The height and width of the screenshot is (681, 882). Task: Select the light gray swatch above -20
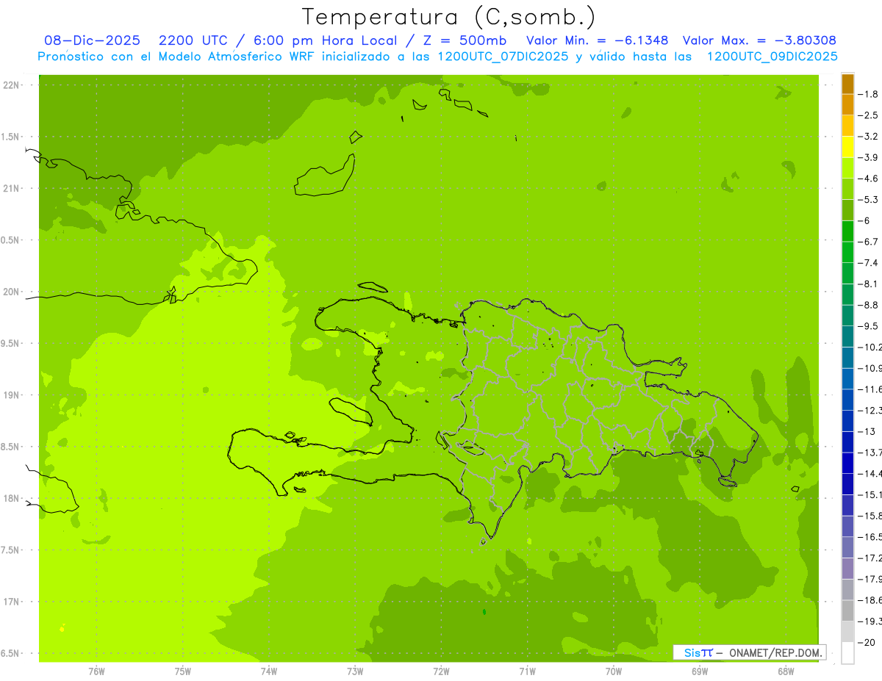coord(847,631)
